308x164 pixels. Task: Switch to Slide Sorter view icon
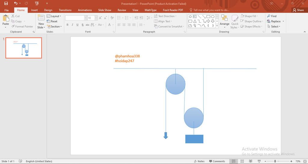(242, 161)
